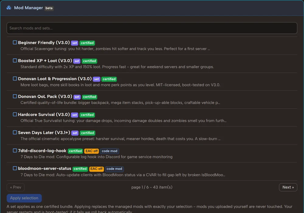Click the 7dtd-discord-log-hook mod name
Screen dimensions: 304x213
coord(42,151)
